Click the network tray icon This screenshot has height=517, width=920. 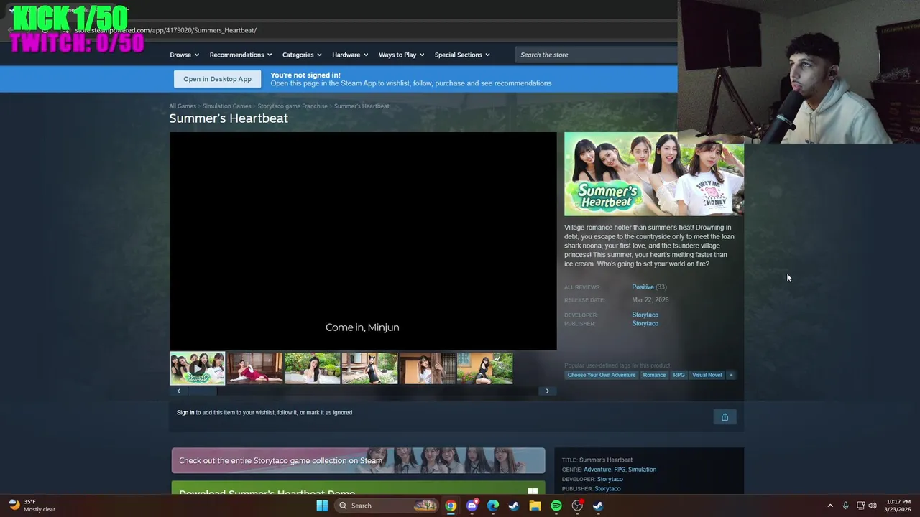(x=860, y=506)
